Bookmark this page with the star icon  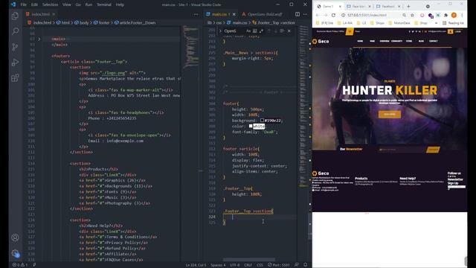[412, 15]
